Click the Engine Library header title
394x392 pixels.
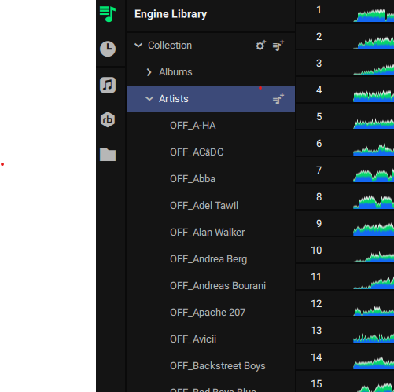point(171,14)
